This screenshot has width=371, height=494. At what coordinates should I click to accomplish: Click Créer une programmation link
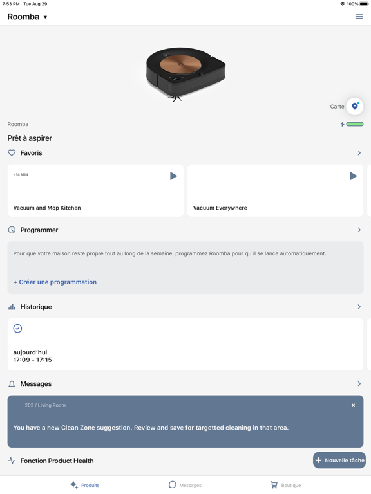[55, 282]
